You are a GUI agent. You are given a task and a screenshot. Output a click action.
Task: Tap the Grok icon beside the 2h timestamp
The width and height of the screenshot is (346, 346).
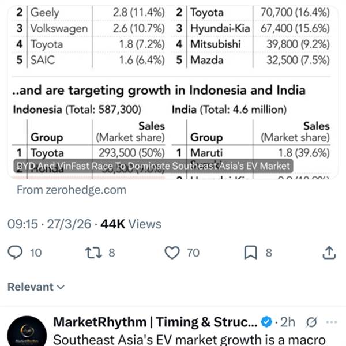[312, 322]
